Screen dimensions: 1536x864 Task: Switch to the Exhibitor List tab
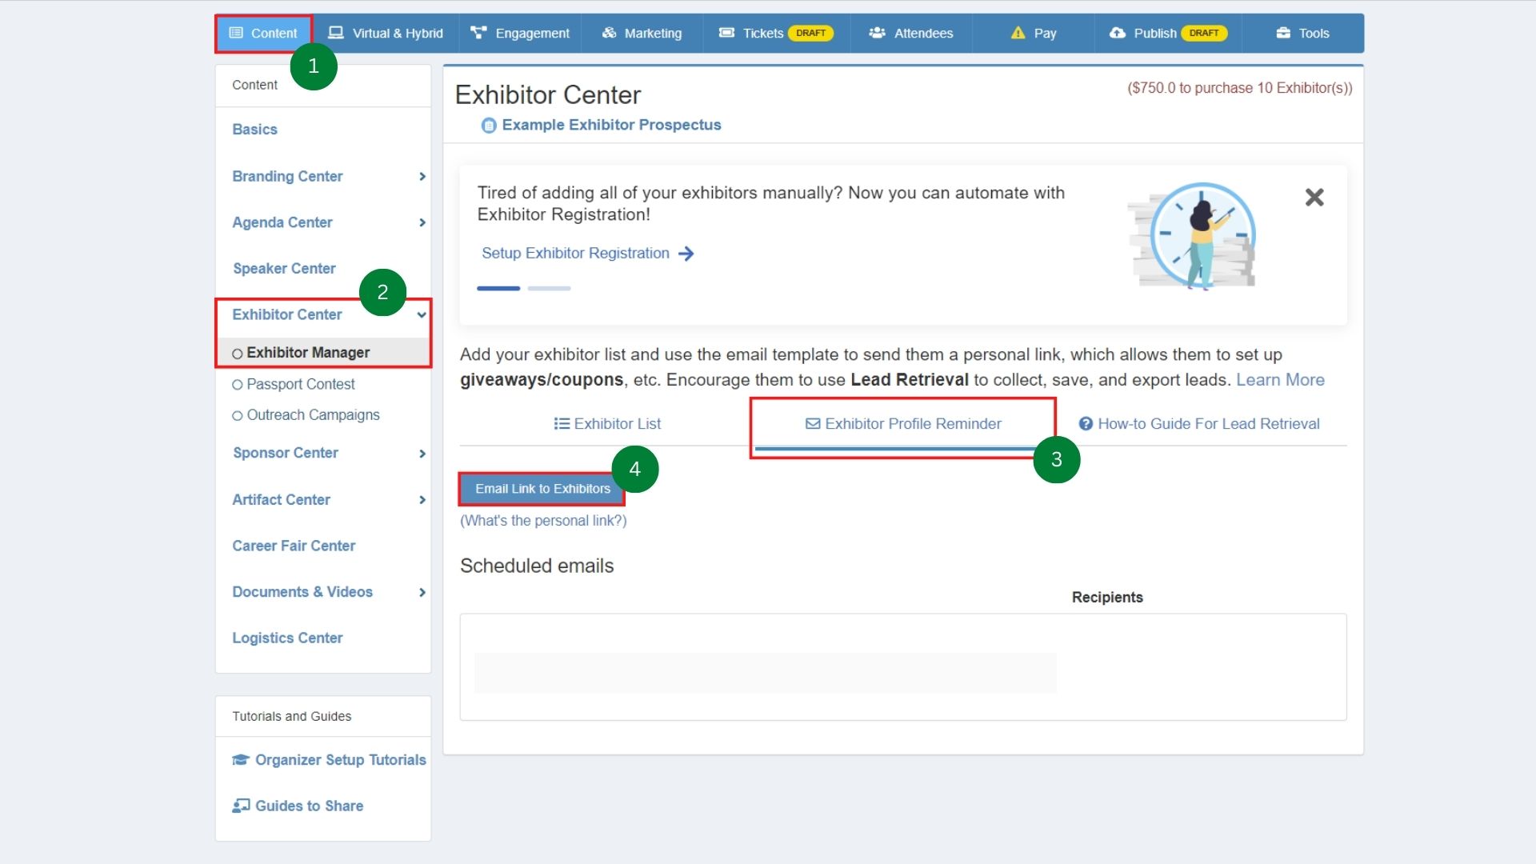[607, 423]
